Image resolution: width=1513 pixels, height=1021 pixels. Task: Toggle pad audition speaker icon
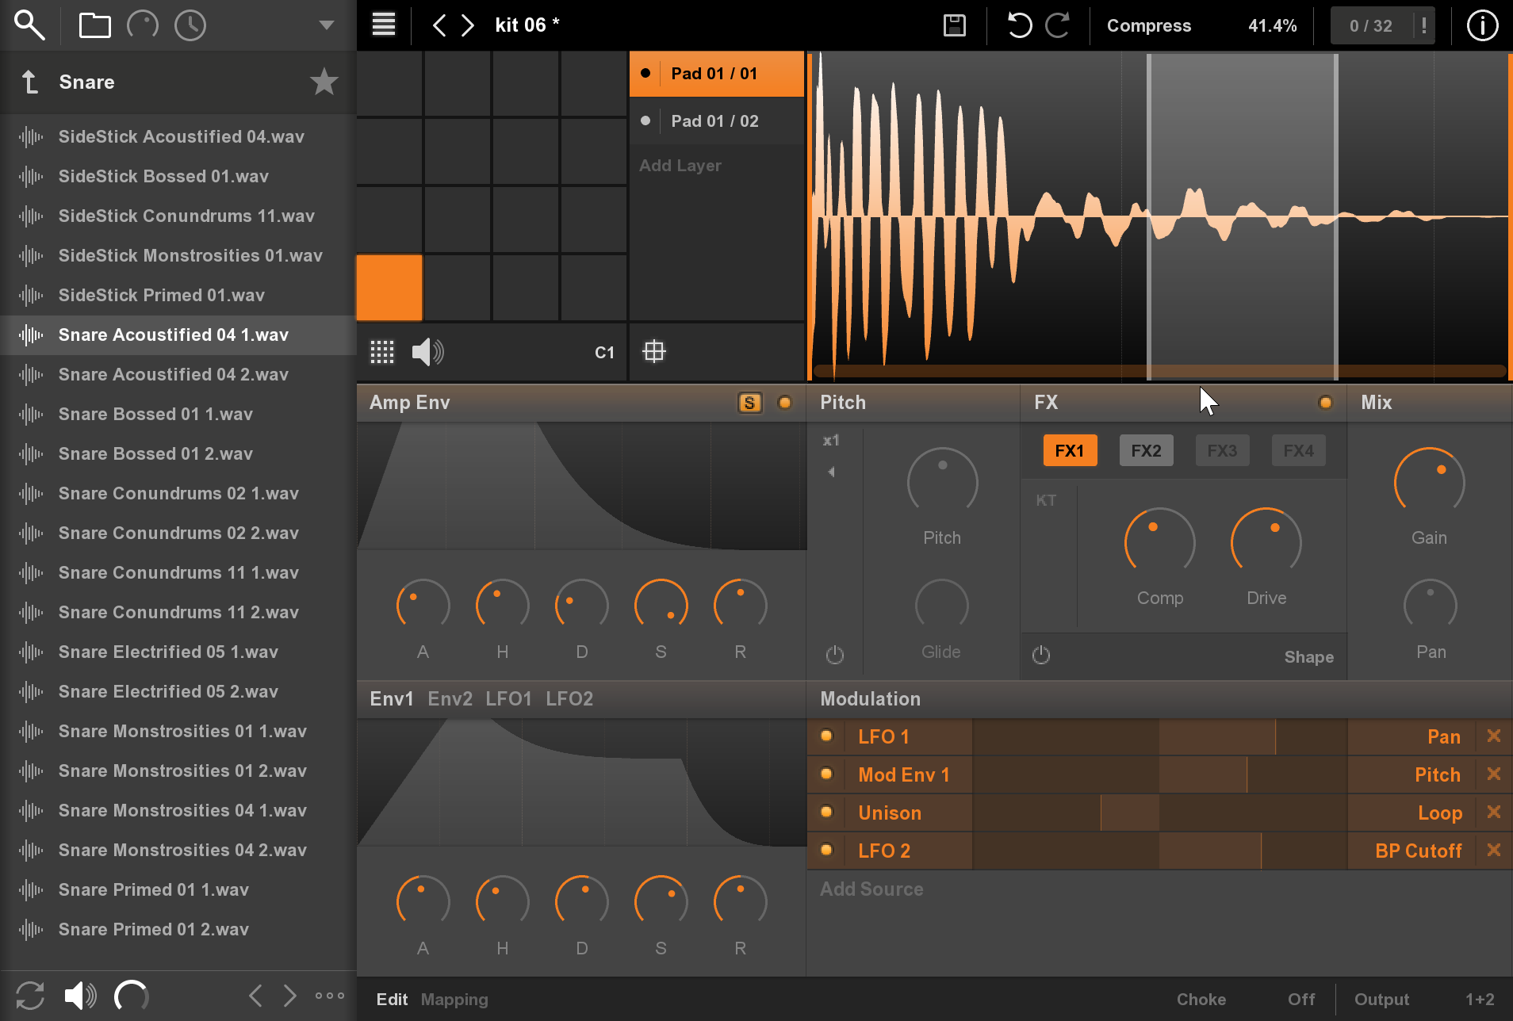tap(428, 352)
